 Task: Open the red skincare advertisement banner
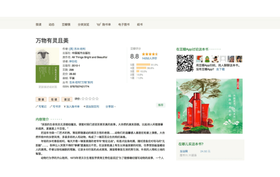pyautogui.click(x=209, y=106)
